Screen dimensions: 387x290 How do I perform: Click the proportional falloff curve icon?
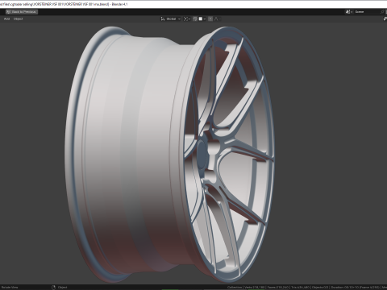[217, 19]
